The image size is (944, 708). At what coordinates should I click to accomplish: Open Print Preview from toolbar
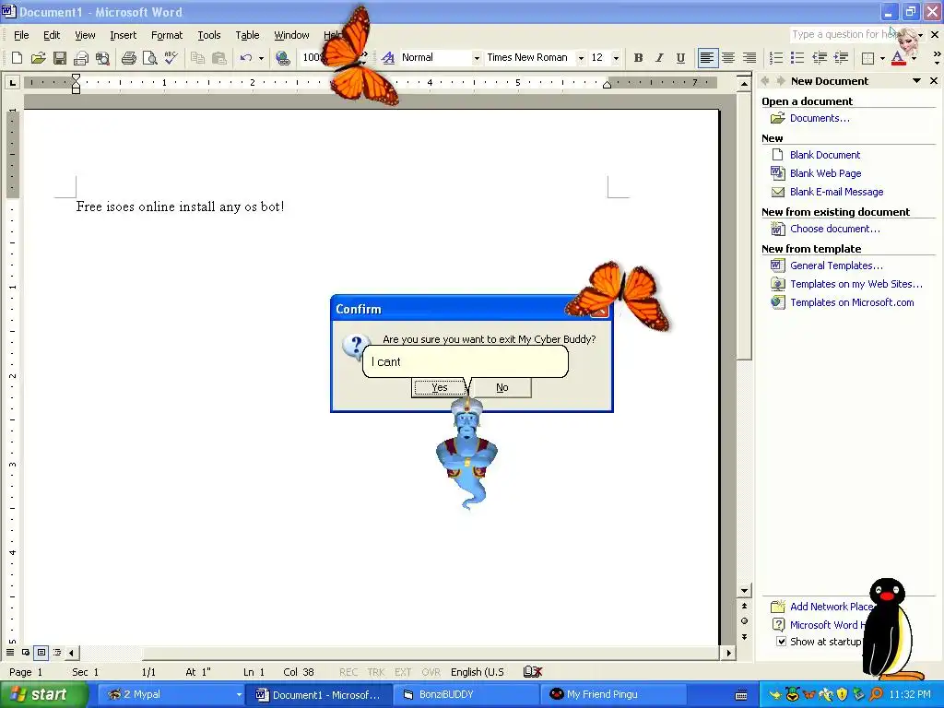tap(149, 58)
